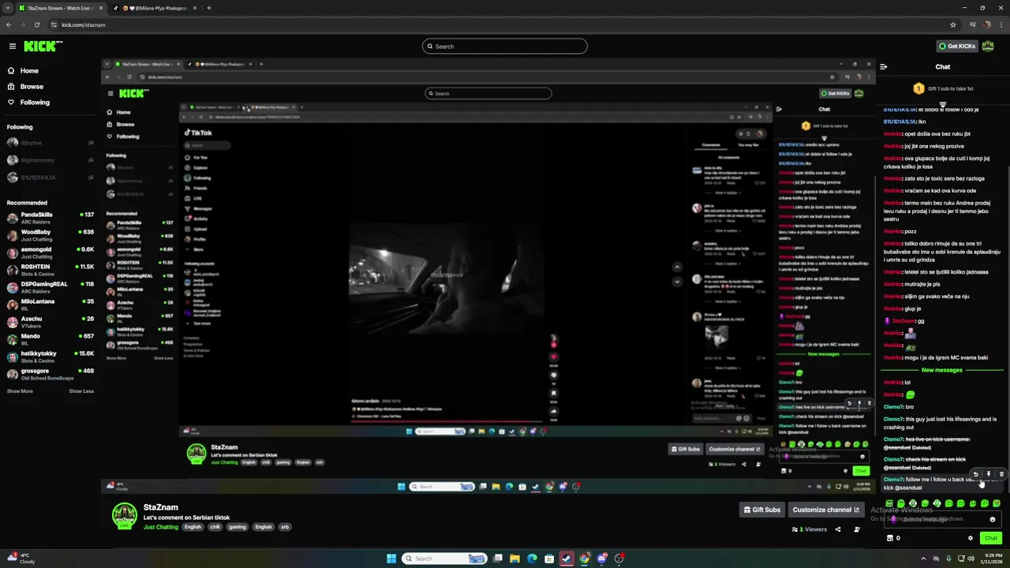Collapse main Recommended list with Show Less

[81, 391]
